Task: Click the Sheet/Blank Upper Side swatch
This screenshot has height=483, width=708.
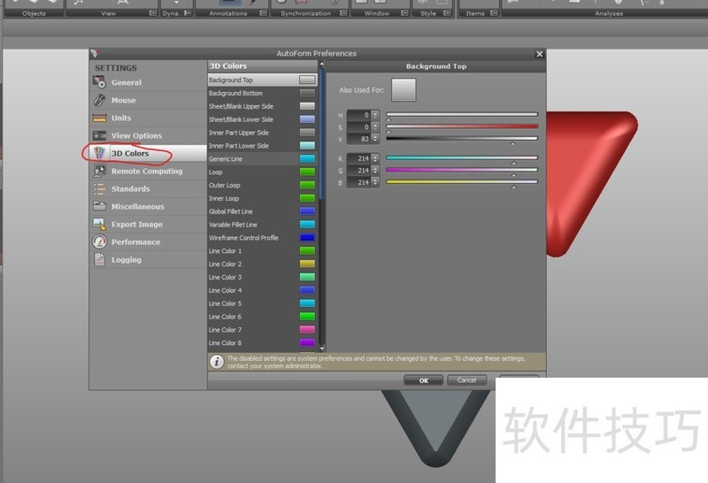Action: coord(307,106)
